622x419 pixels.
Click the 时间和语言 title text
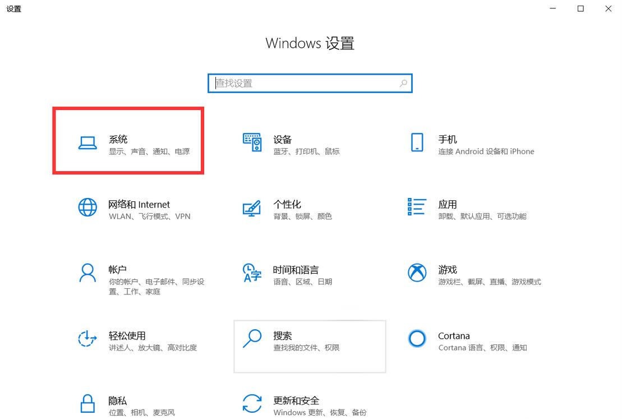coord(296,270)
